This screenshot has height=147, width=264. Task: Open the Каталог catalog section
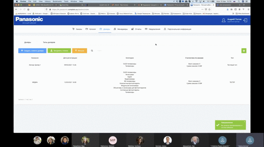pos(91,29)
